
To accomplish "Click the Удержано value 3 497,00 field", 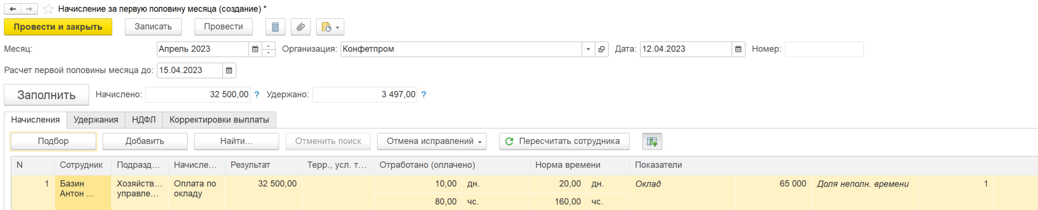I will point(365,94).
